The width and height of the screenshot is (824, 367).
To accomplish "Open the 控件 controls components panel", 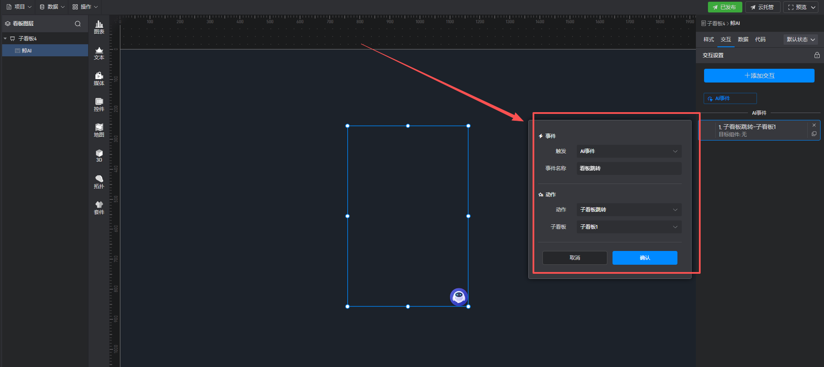I will (99, 105).
